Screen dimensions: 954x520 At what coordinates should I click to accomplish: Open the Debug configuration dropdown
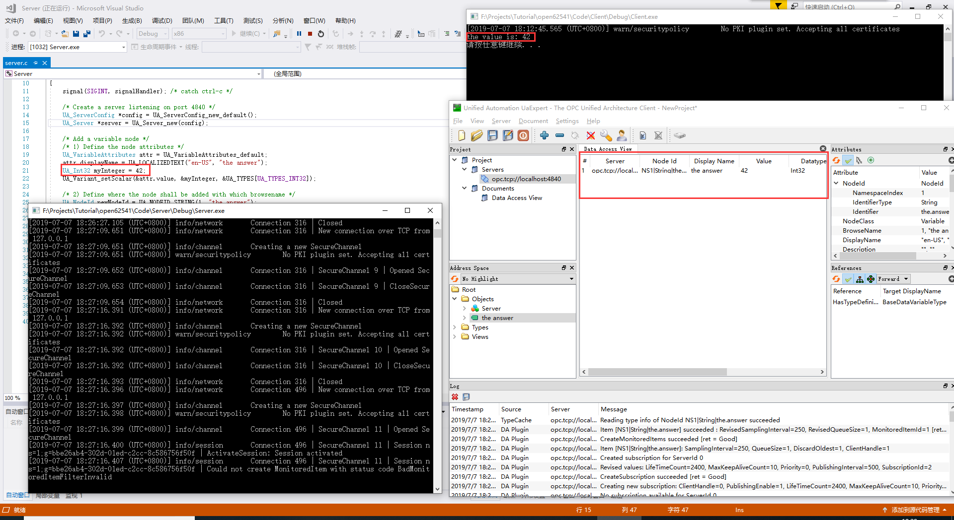click(x=153, y=34)
